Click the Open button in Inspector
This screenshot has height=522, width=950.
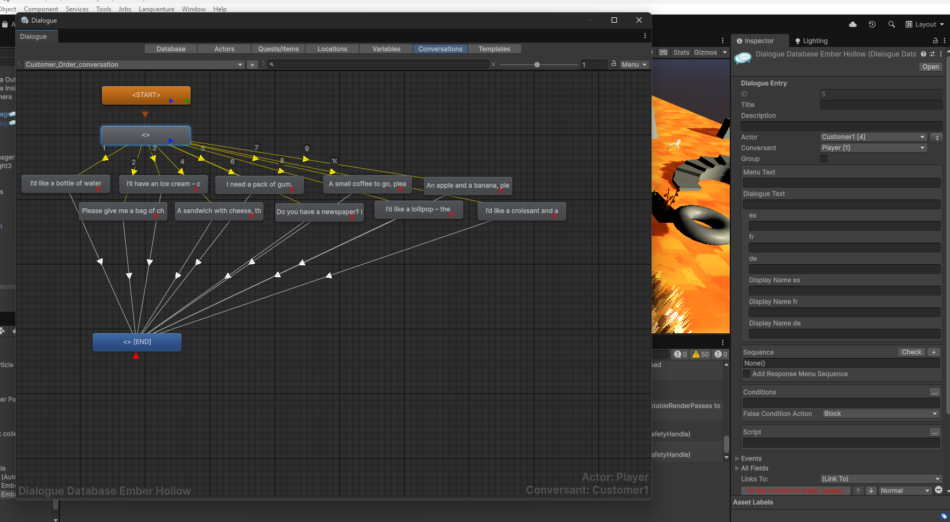click(931, 67)
